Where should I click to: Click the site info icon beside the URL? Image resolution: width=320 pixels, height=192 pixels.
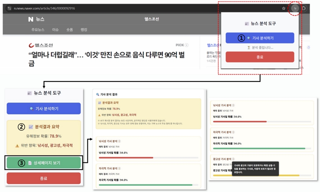[9, 8]
